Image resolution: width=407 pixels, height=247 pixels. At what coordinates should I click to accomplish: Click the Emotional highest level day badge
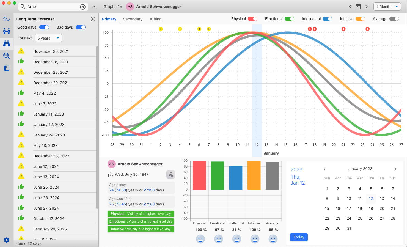click(141, 221)
